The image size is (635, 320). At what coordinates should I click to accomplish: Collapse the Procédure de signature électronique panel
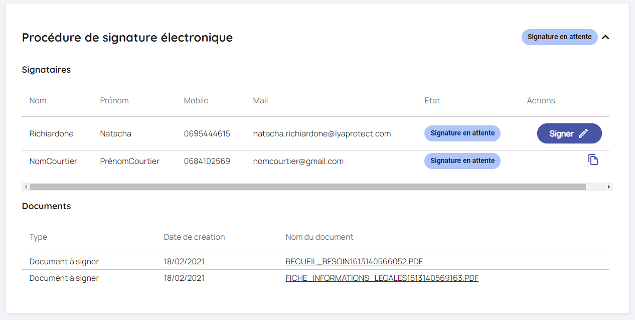click(605, 37)
